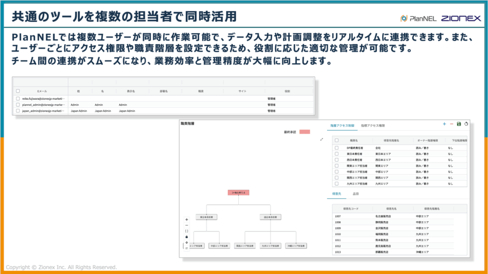Viewport: 488px width, 274px height.
Task: Click the refresh icon next to save
Action: (466, 124)
